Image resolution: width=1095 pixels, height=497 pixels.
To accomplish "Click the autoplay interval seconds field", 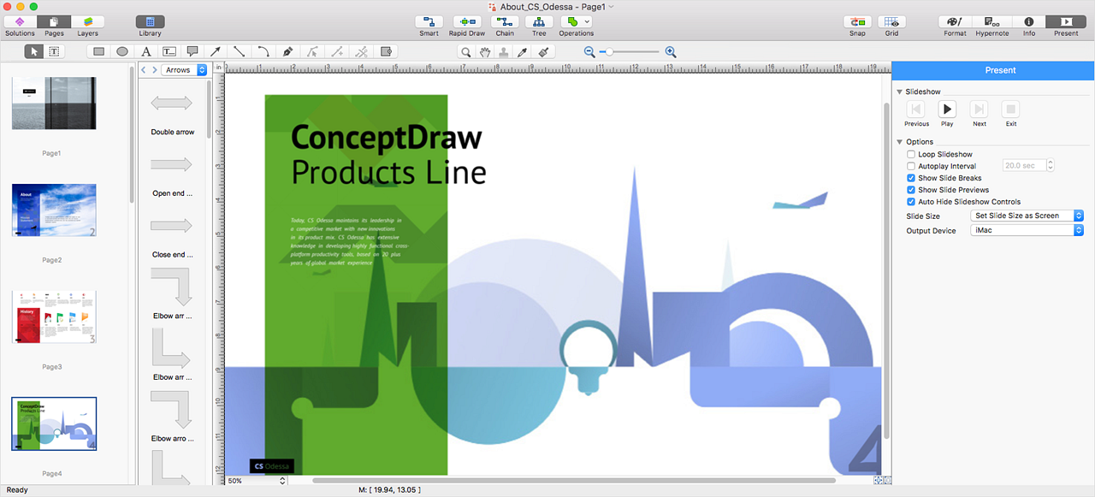I will [1024, 166].
